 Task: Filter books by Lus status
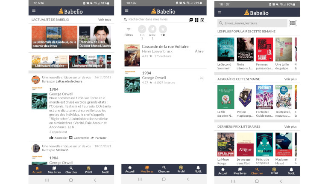click(142, 29)
